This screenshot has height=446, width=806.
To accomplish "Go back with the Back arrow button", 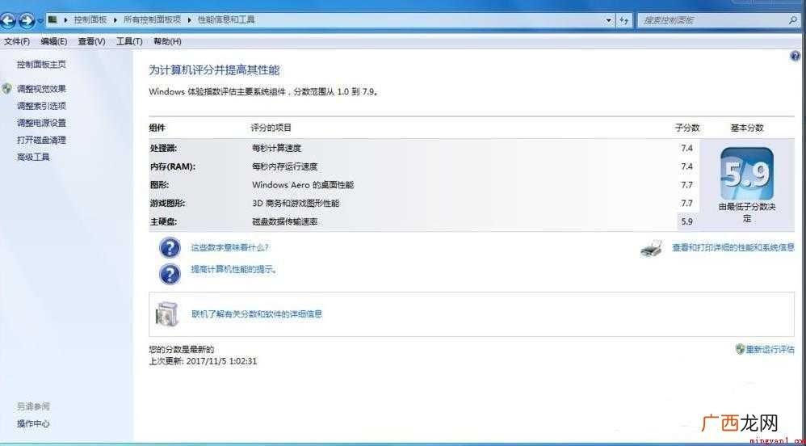I will [x=7, y=21].
